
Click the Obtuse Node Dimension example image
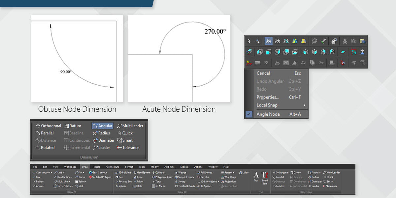tap(77, 58)
